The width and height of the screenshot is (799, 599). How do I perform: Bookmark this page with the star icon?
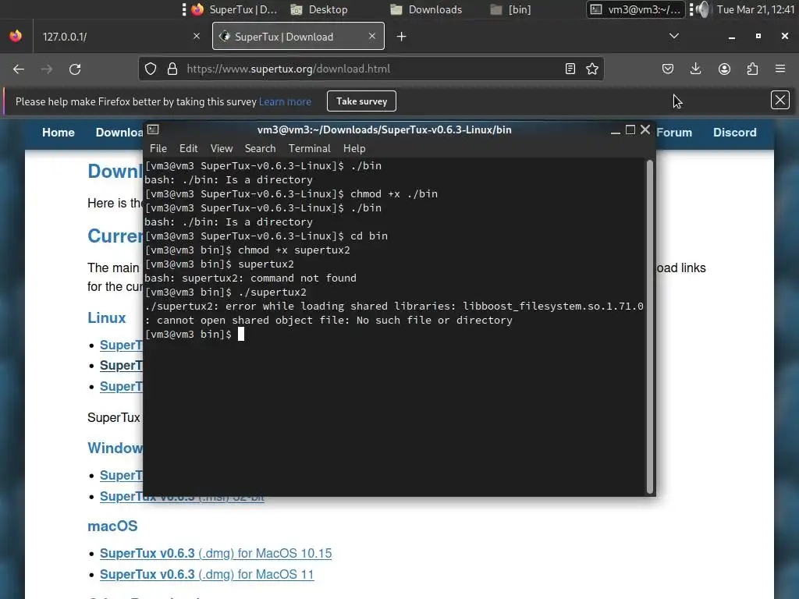pos(592,69)
